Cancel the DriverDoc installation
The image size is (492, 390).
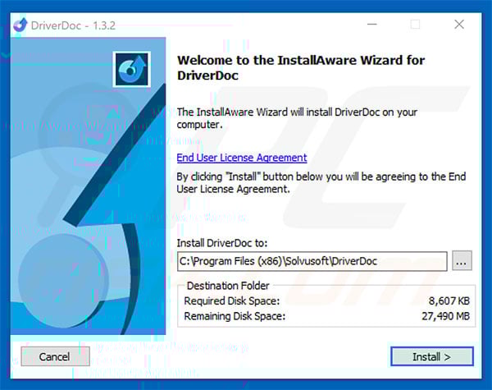(55, 356)
